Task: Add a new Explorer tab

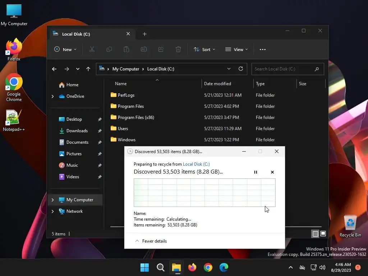Action: click(144, 34)
